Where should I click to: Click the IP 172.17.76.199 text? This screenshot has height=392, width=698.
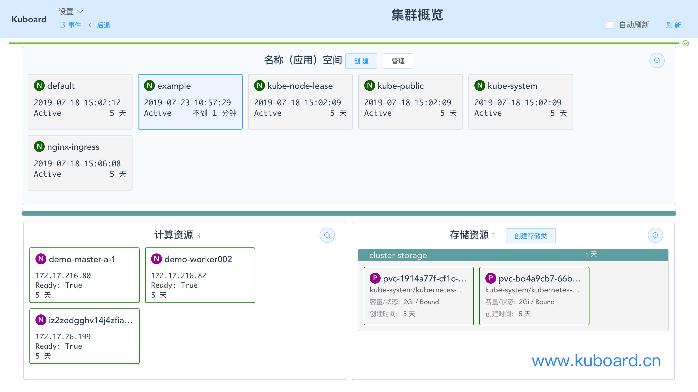point(63,336)
